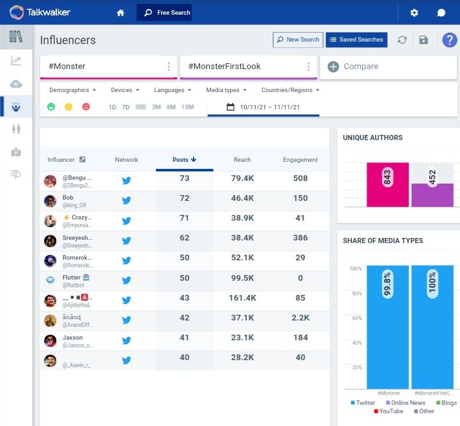This screenshot has width=460, height=426.
Task: Click the New Search button
Action: pos(298,40)
